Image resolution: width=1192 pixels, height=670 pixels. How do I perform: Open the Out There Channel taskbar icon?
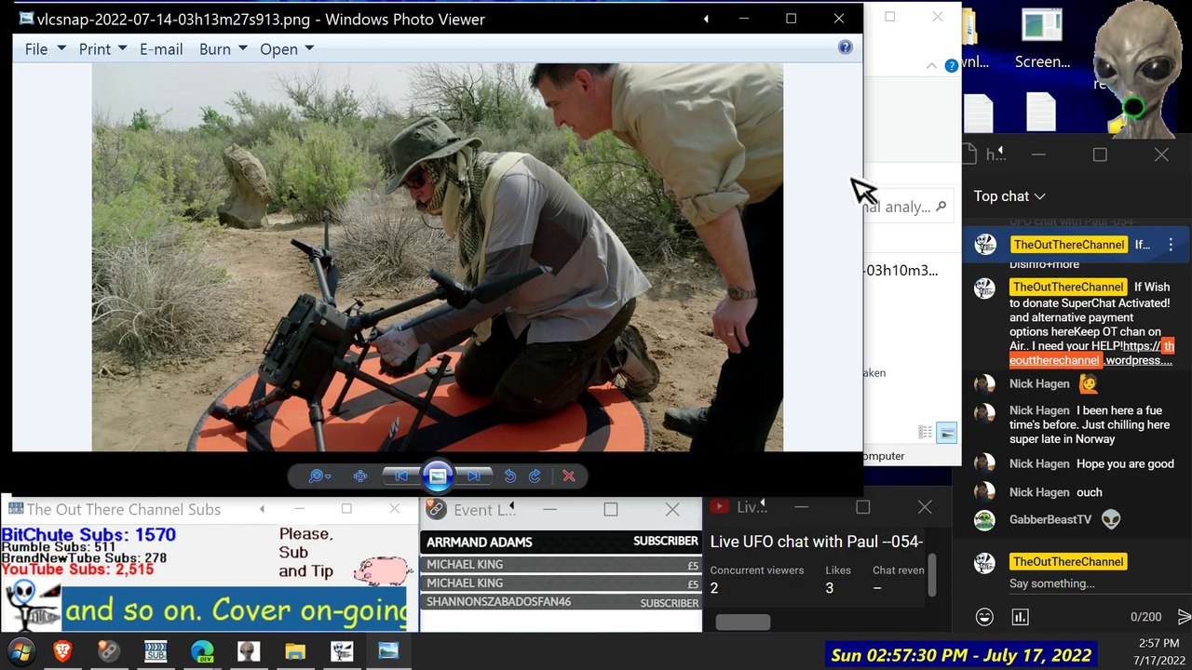tap(342, 651)
